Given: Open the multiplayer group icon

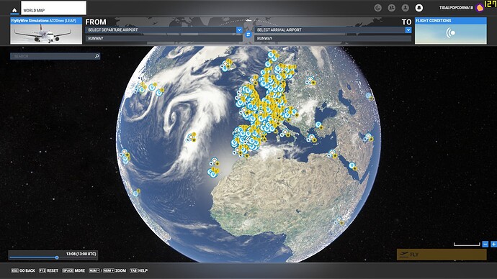Looking at the screenshot, I should (391, 8).
